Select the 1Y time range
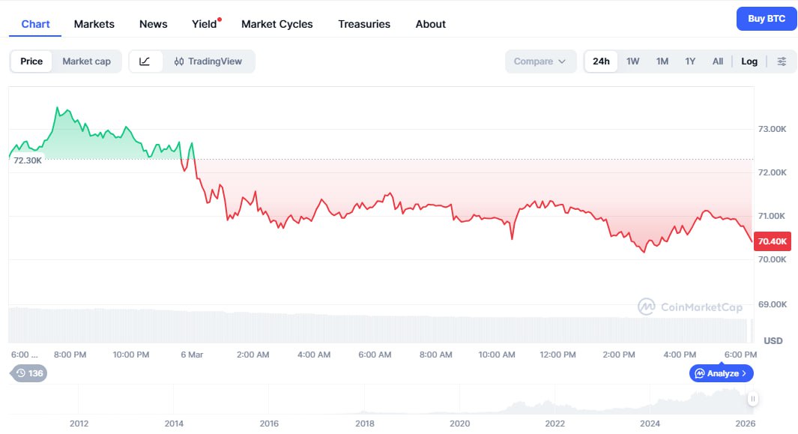The height and width of the screenshot is (434, 798). (690, 61)
